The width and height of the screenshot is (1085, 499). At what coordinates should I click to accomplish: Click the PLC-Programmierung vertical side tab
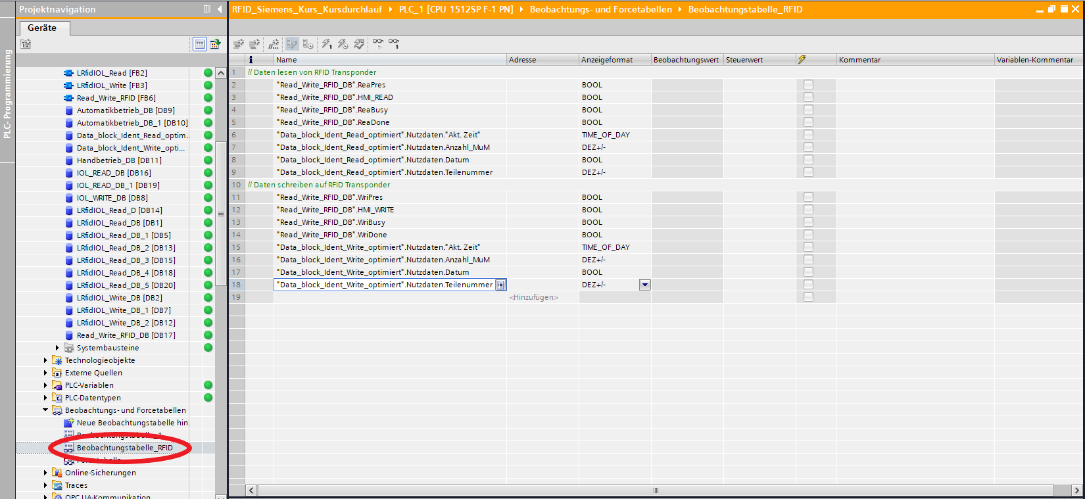[x=7, y=94]
